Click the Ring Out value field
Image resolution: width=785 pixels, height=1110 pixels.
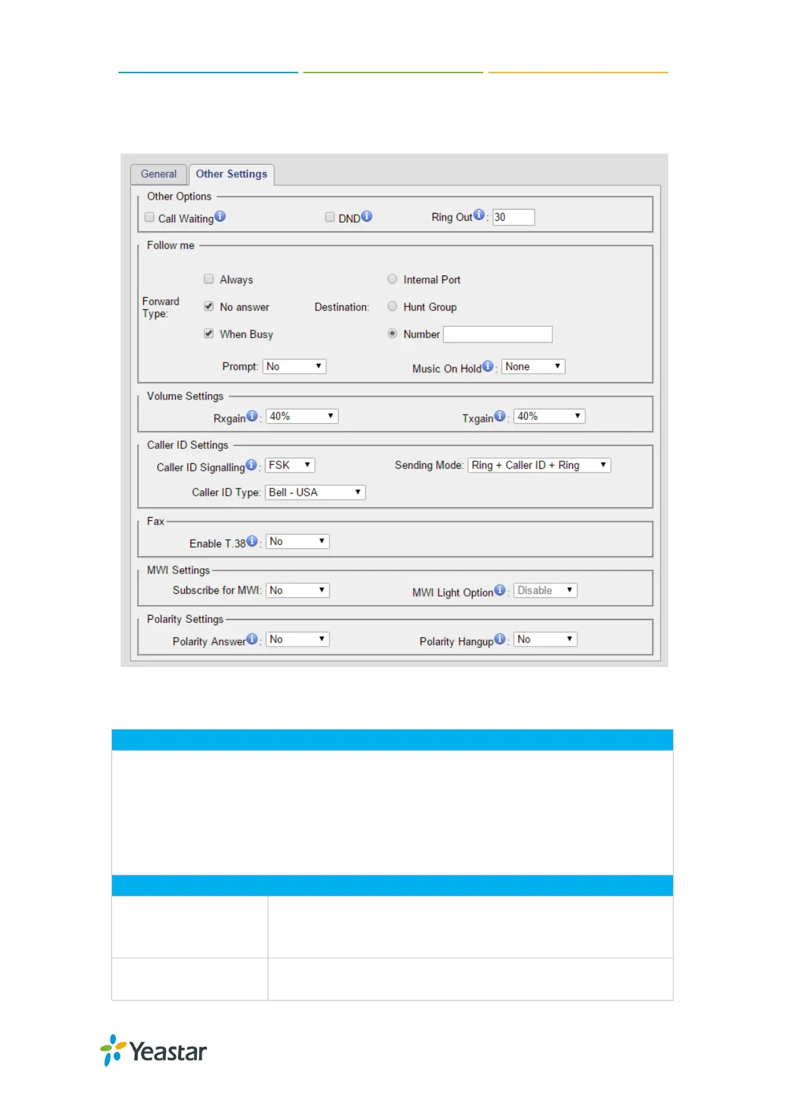514,217
